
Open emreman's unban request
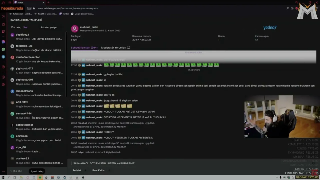[37, 138]
